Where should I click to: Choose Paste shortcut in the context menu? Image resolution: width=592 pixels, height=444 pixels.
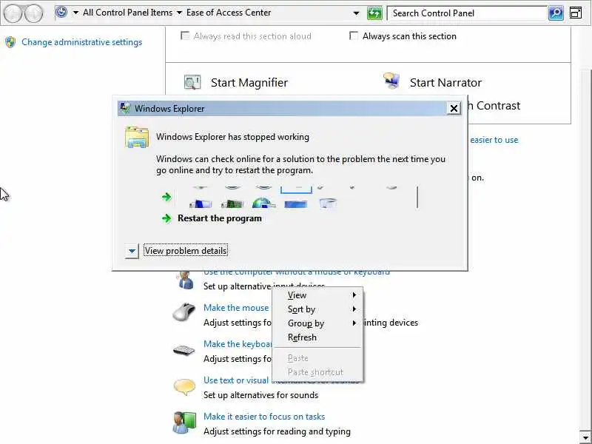pyautogui.click(x=317, y=372)
